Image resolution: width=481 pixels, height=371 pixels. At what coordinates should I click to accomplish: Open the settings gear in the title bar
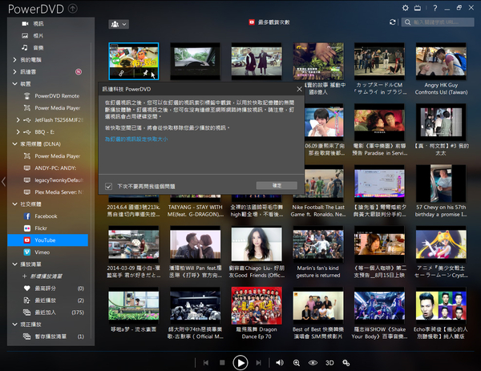tap(406, 8)
